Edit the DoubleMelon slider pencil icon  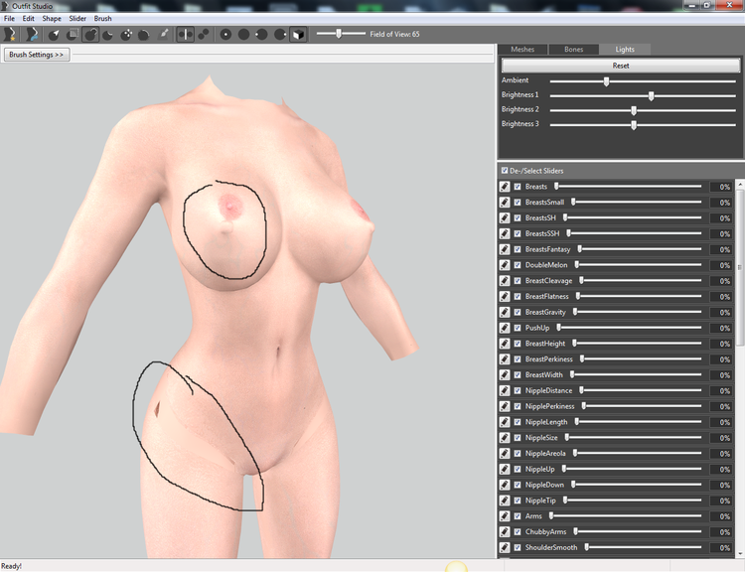pos(505,265)
